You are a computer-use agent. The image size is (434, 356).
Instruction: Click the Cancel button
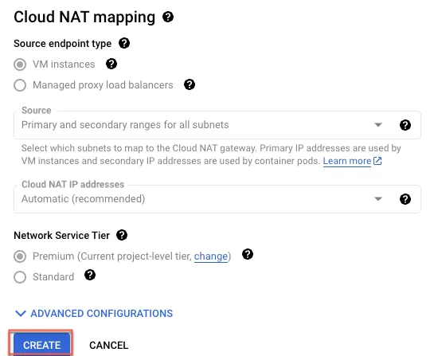point(109,345)
